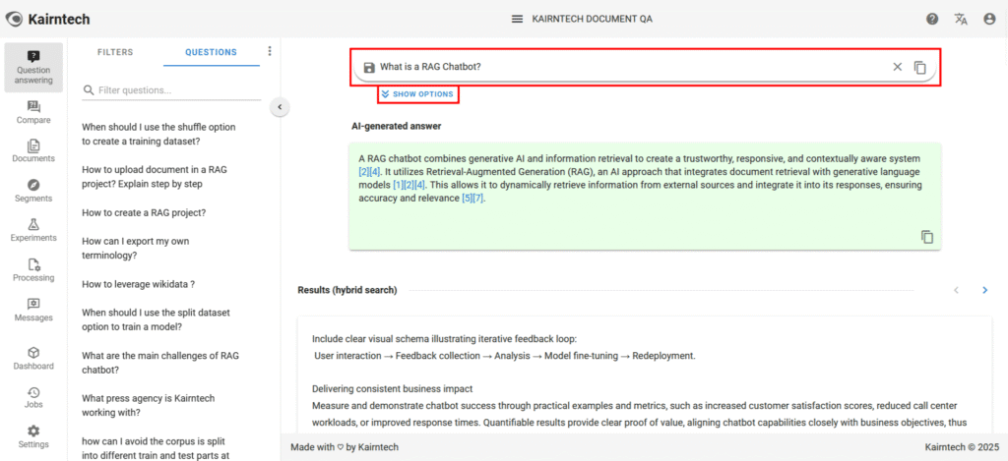
Task: Switch to the Filters tab
Action: pyautogui.click(x=115, y=52)
